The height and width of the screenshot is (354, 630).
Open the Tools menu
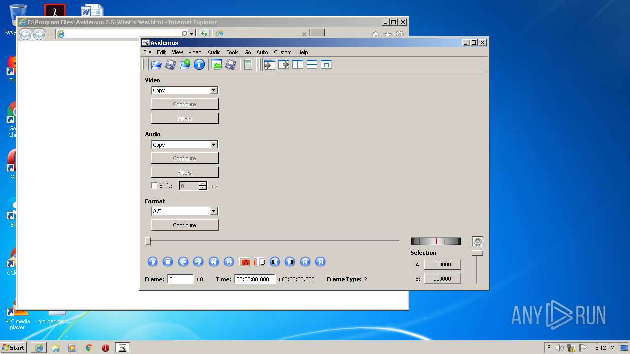(232, 52)
